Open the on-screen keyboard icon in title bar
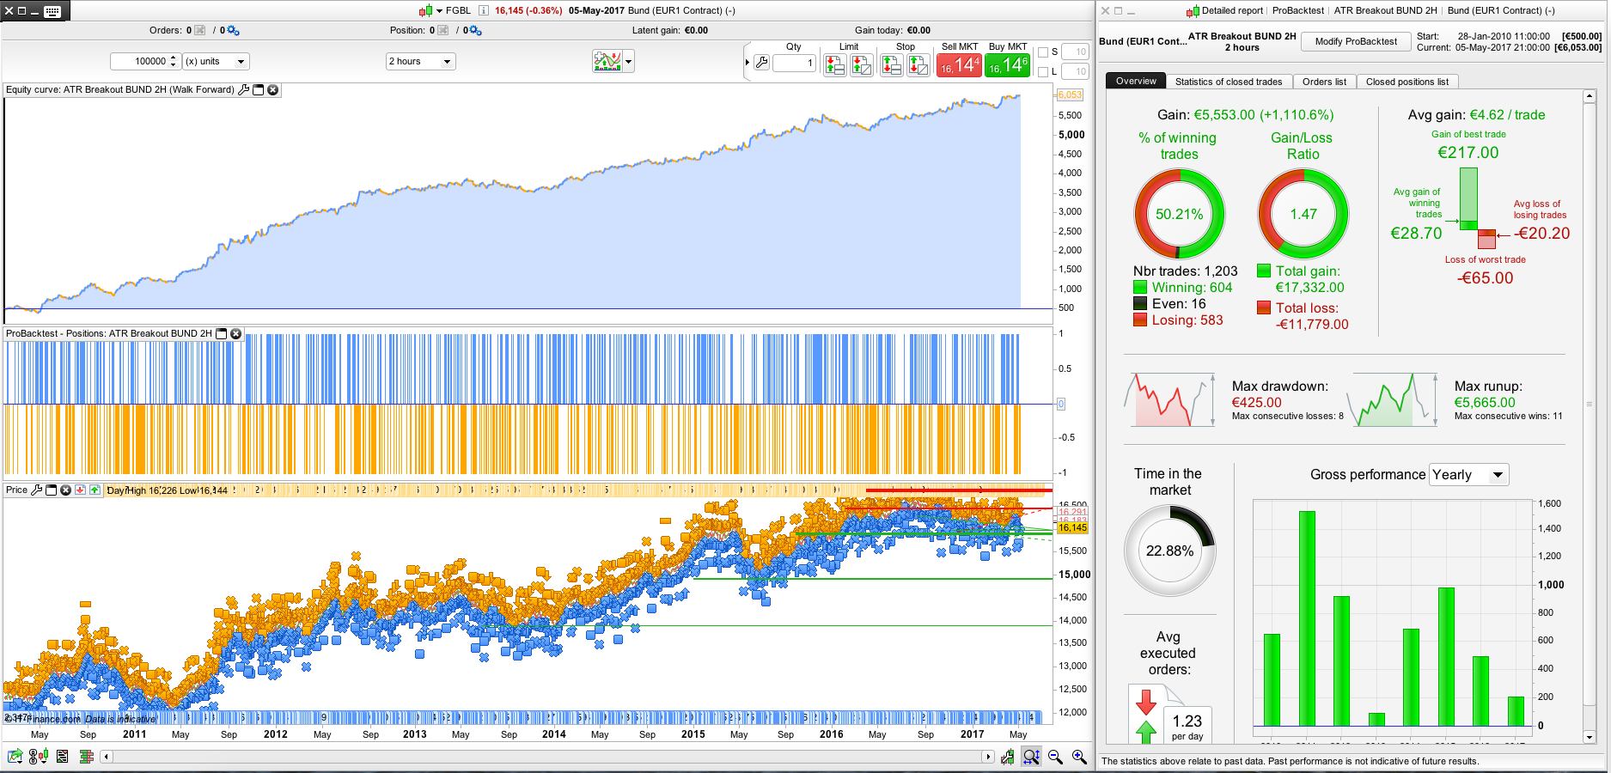 click(52, 11)
